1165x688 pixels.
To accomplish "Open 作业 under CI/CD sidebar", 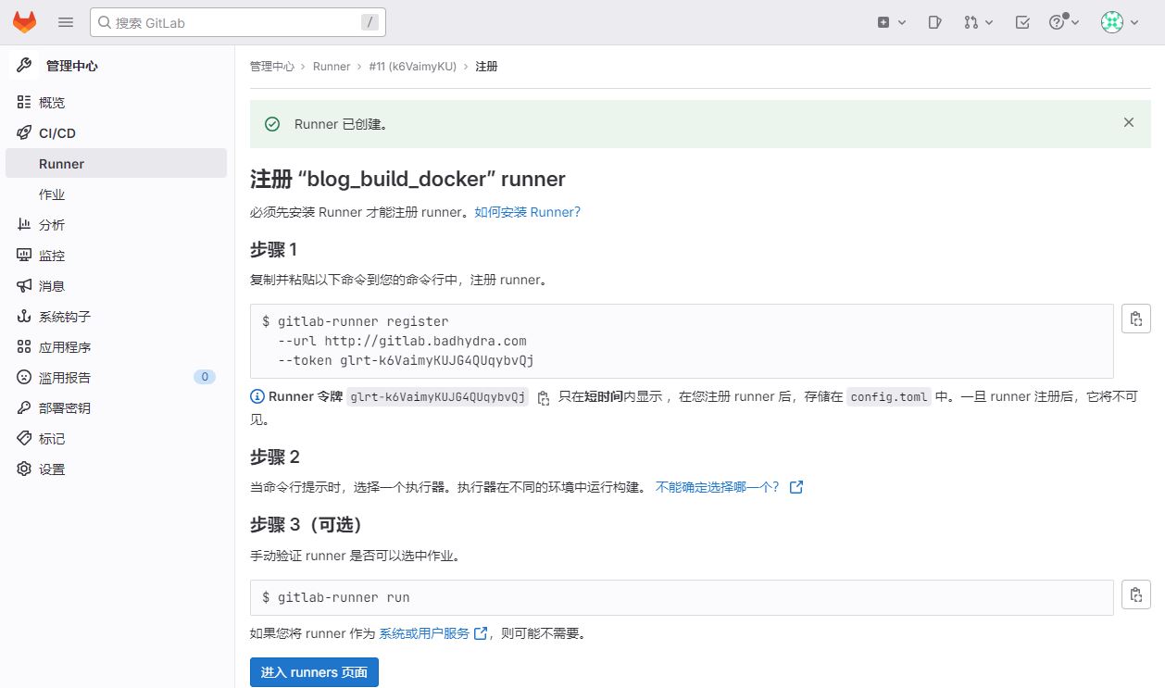I will click(52, 194).
